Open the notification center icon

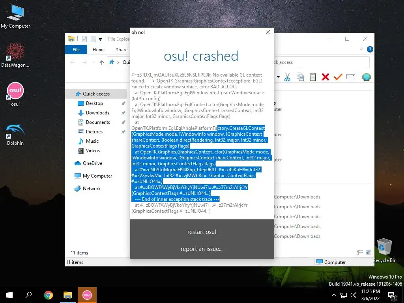click(x=391, y=295)
